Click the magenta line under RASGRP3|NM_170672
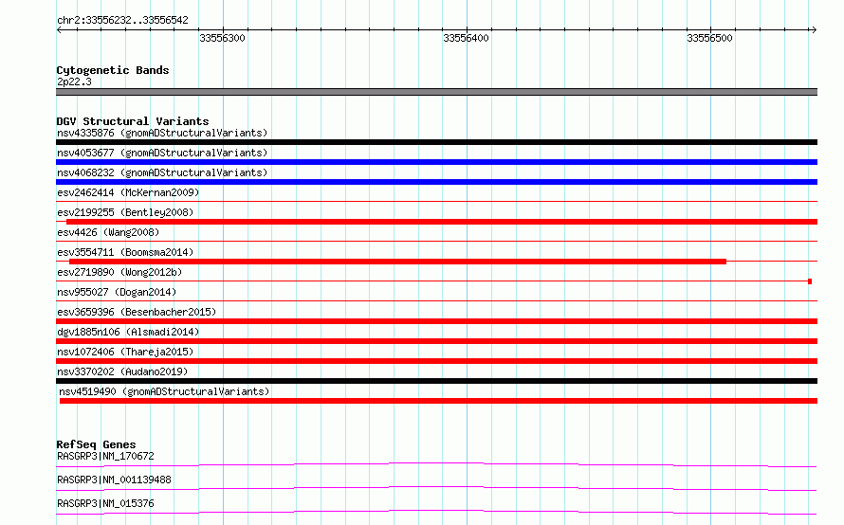Viewport: 844px width, 525px height. (436, 464)
